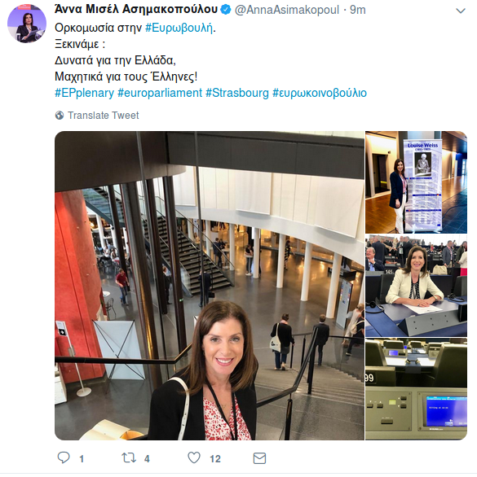Open the voting console seat 99 photo
Image resolution: width=477 pixels, height=477 pixels.
tap(416, 389)
